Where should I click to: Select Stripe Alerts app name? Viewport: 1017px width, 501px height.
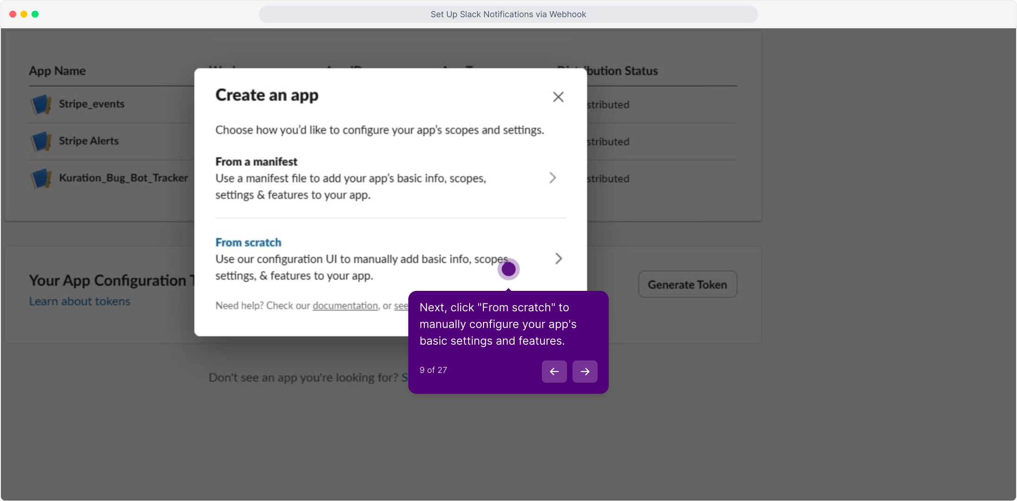[x=89, y=141]
